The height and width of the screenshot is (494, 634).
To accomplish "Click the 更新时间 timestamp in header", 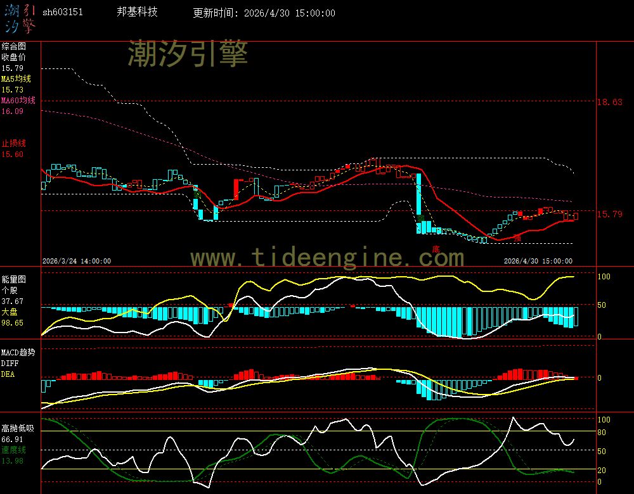I will click(x=264, y=13).
